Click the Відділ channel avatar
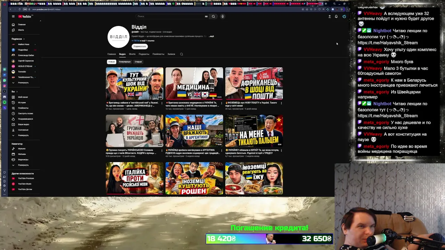The height and width of the screenshot is (250, 445). 118,37
